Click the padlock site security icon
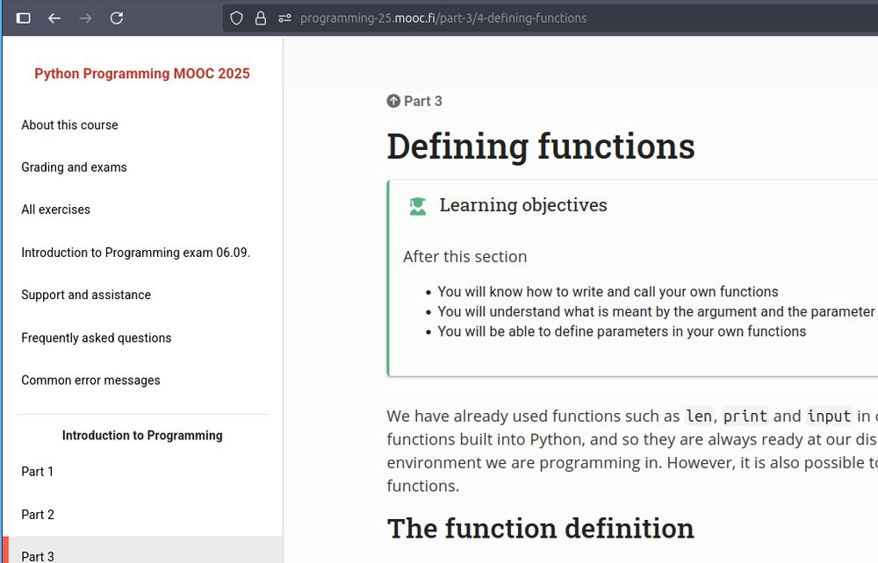This screenshot has height=563, width=878. [x=261, y=18]
